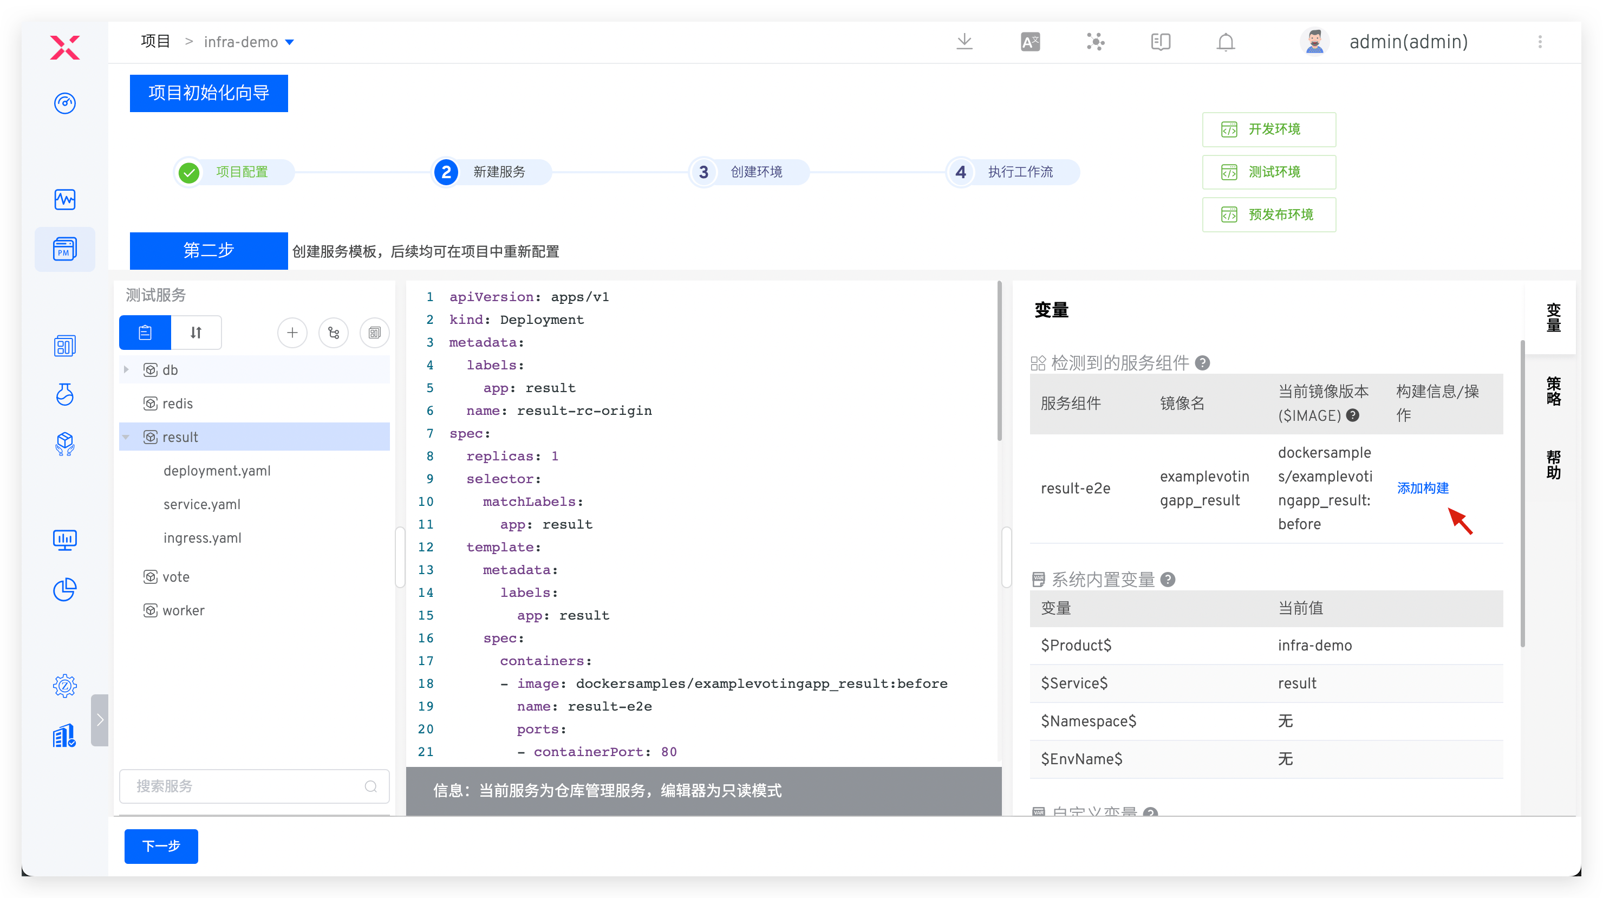Viewport: 1603px width, 898px height.
Task: Click the plus icon to add service
Action: [292, 333]
